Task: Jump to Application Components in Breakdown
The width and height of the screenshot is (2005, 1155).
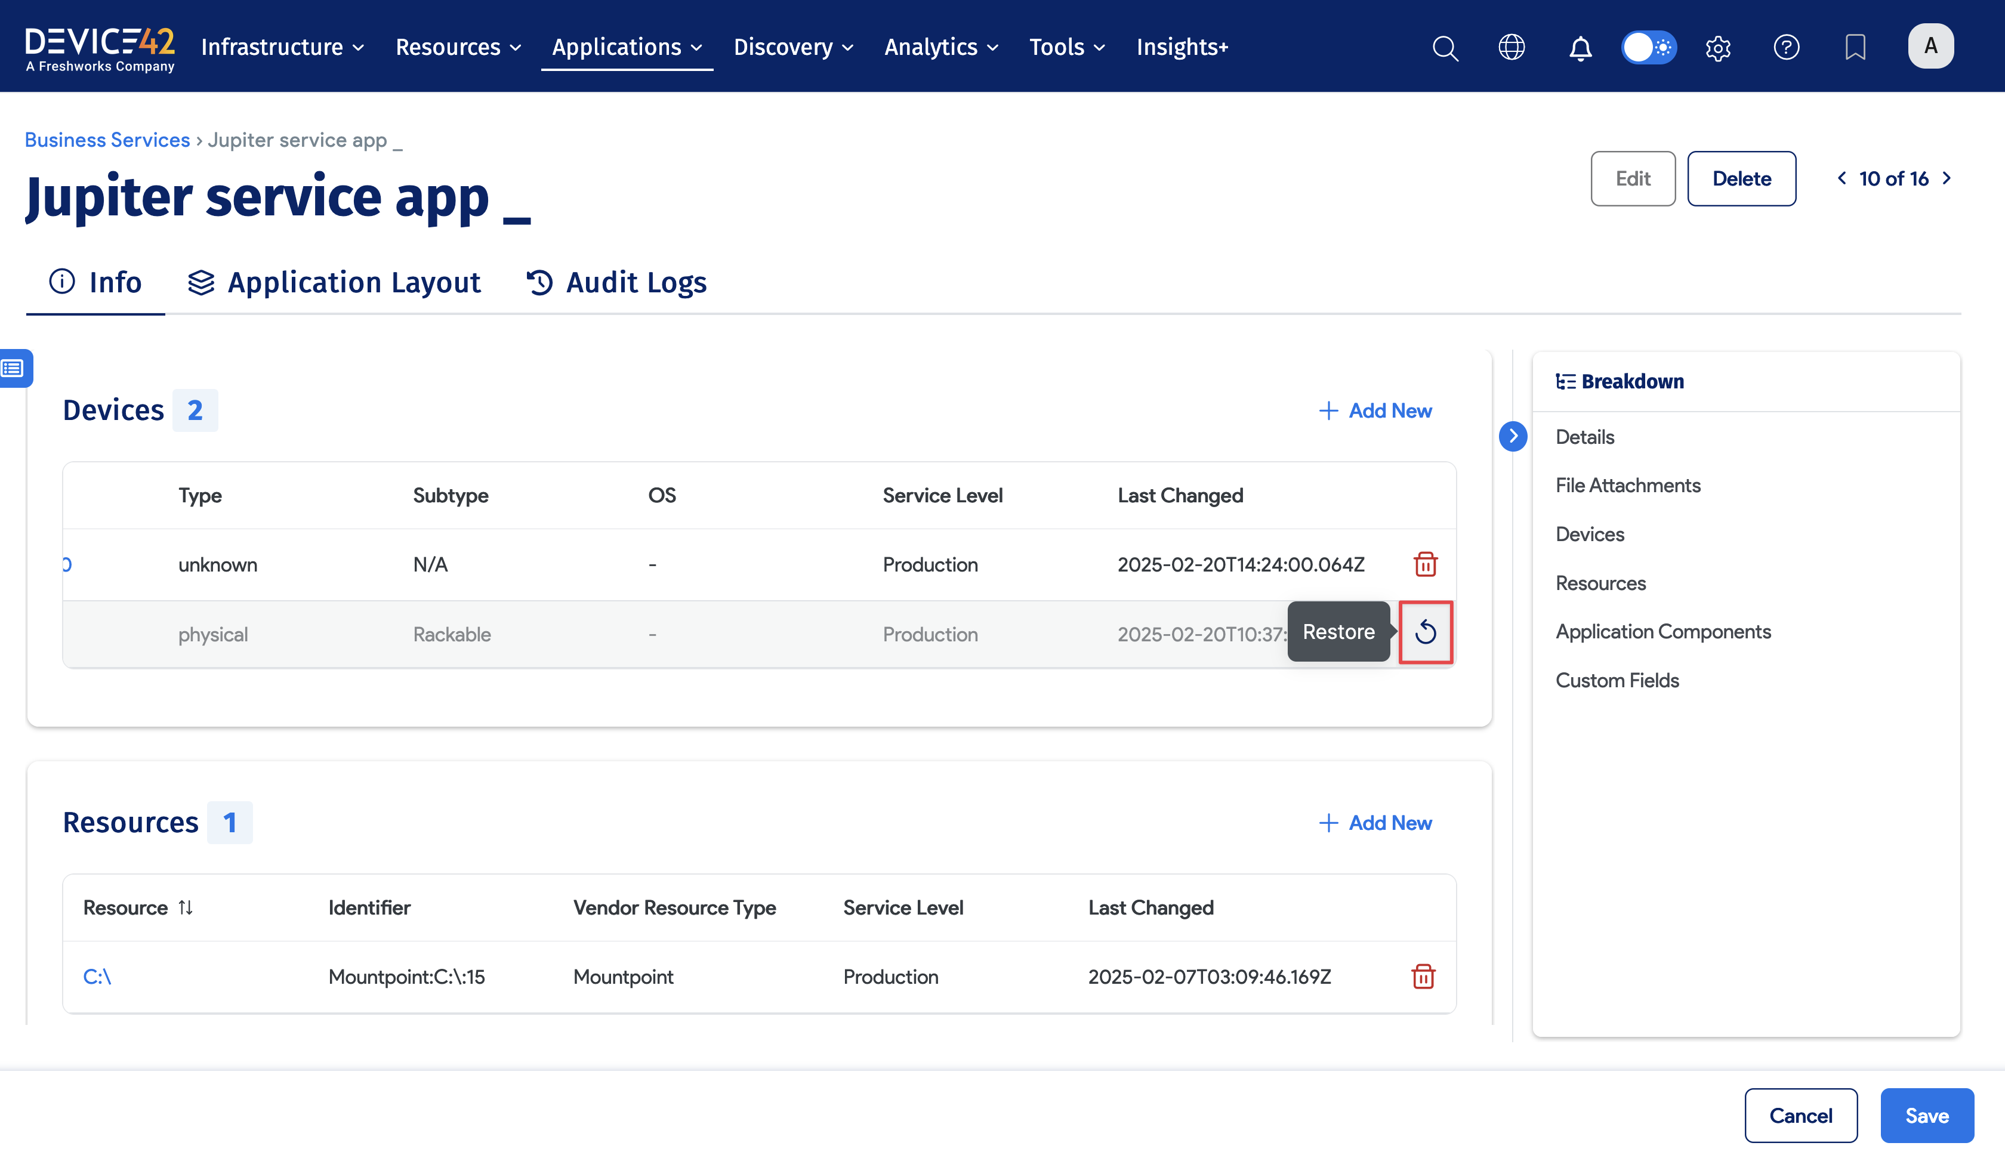Action: coord(1663,632)
